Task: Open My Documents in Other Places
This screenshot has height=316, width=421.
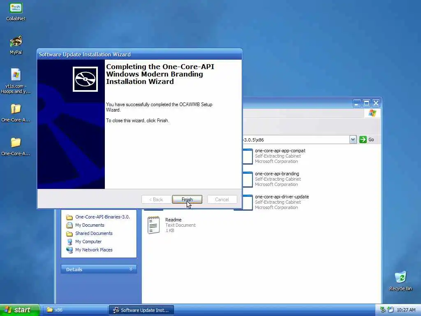Action: [89, 225]
